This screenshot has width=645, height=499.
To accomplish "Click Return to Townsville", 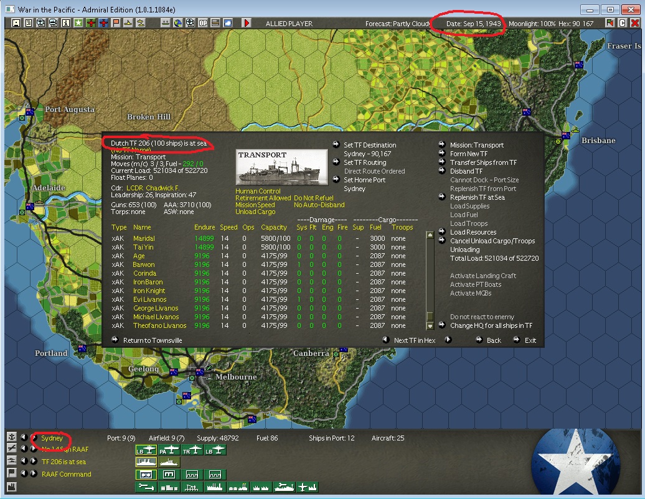I will click(153, 340).
